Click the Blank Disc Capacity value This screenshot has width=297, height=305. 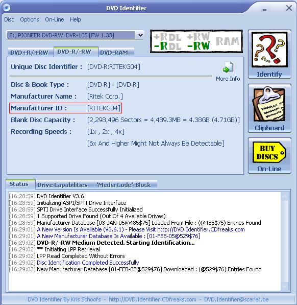coord(163,120)
